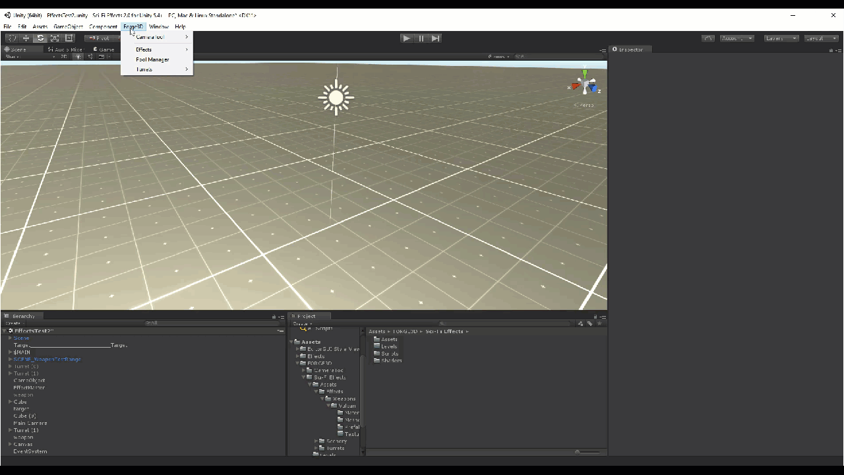Click the favorites star icon in Project
The width and height of the screenshot is (844, 475).
599,323
